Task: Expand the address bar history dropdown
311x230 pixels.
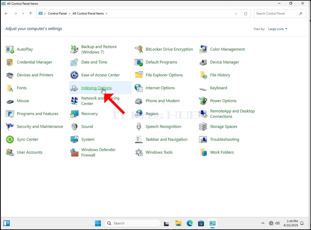Action: [236, 14]
